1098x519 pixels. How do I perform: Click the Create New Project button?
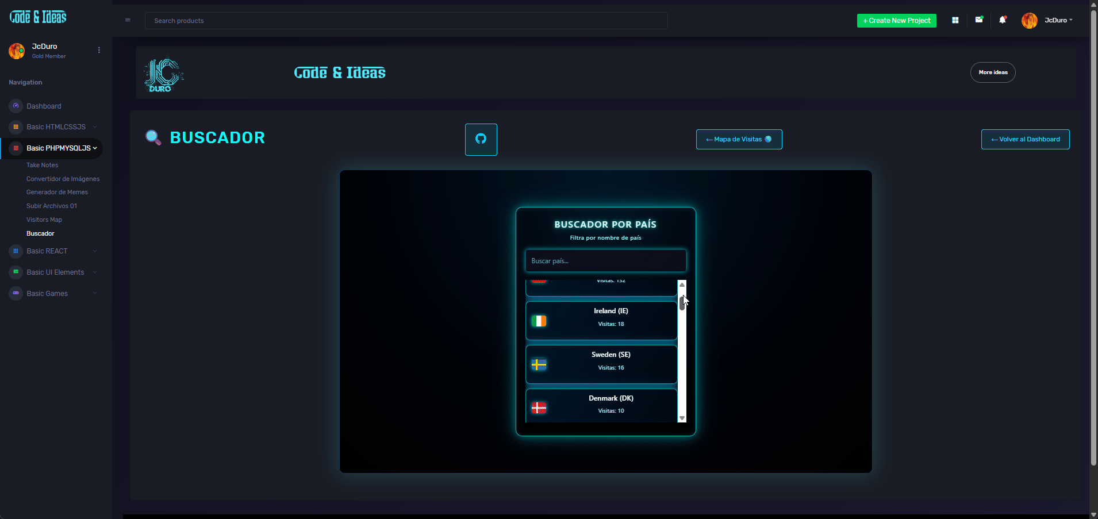point(896,21)
